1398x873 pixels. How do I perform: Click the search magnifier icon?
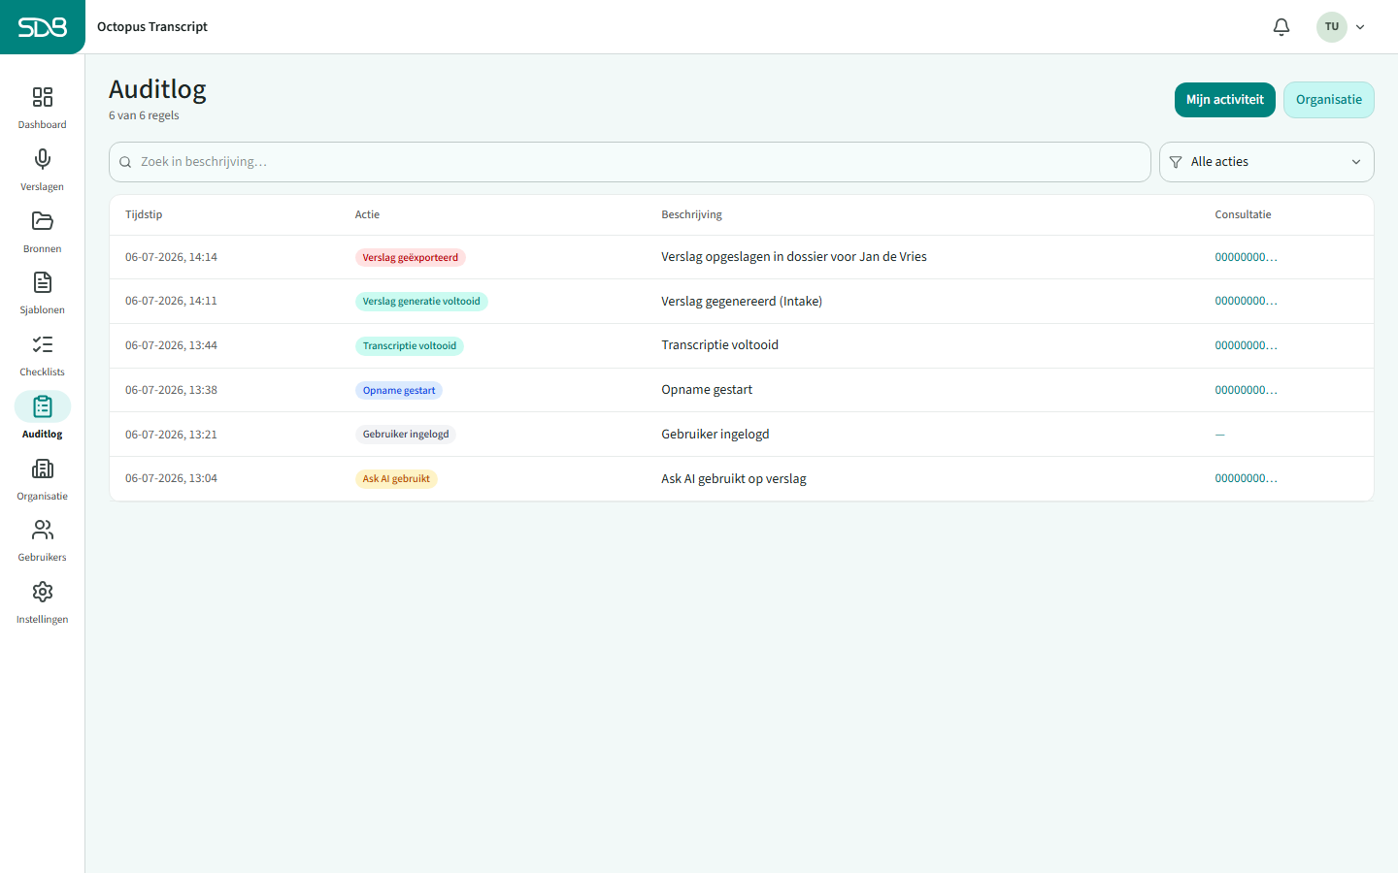click(x=125, y=162)
